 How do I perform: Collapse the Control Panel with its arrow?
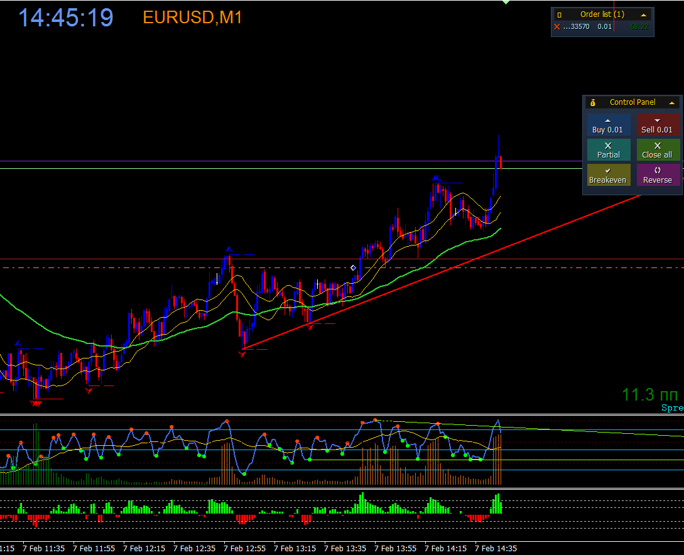[672, 103]
